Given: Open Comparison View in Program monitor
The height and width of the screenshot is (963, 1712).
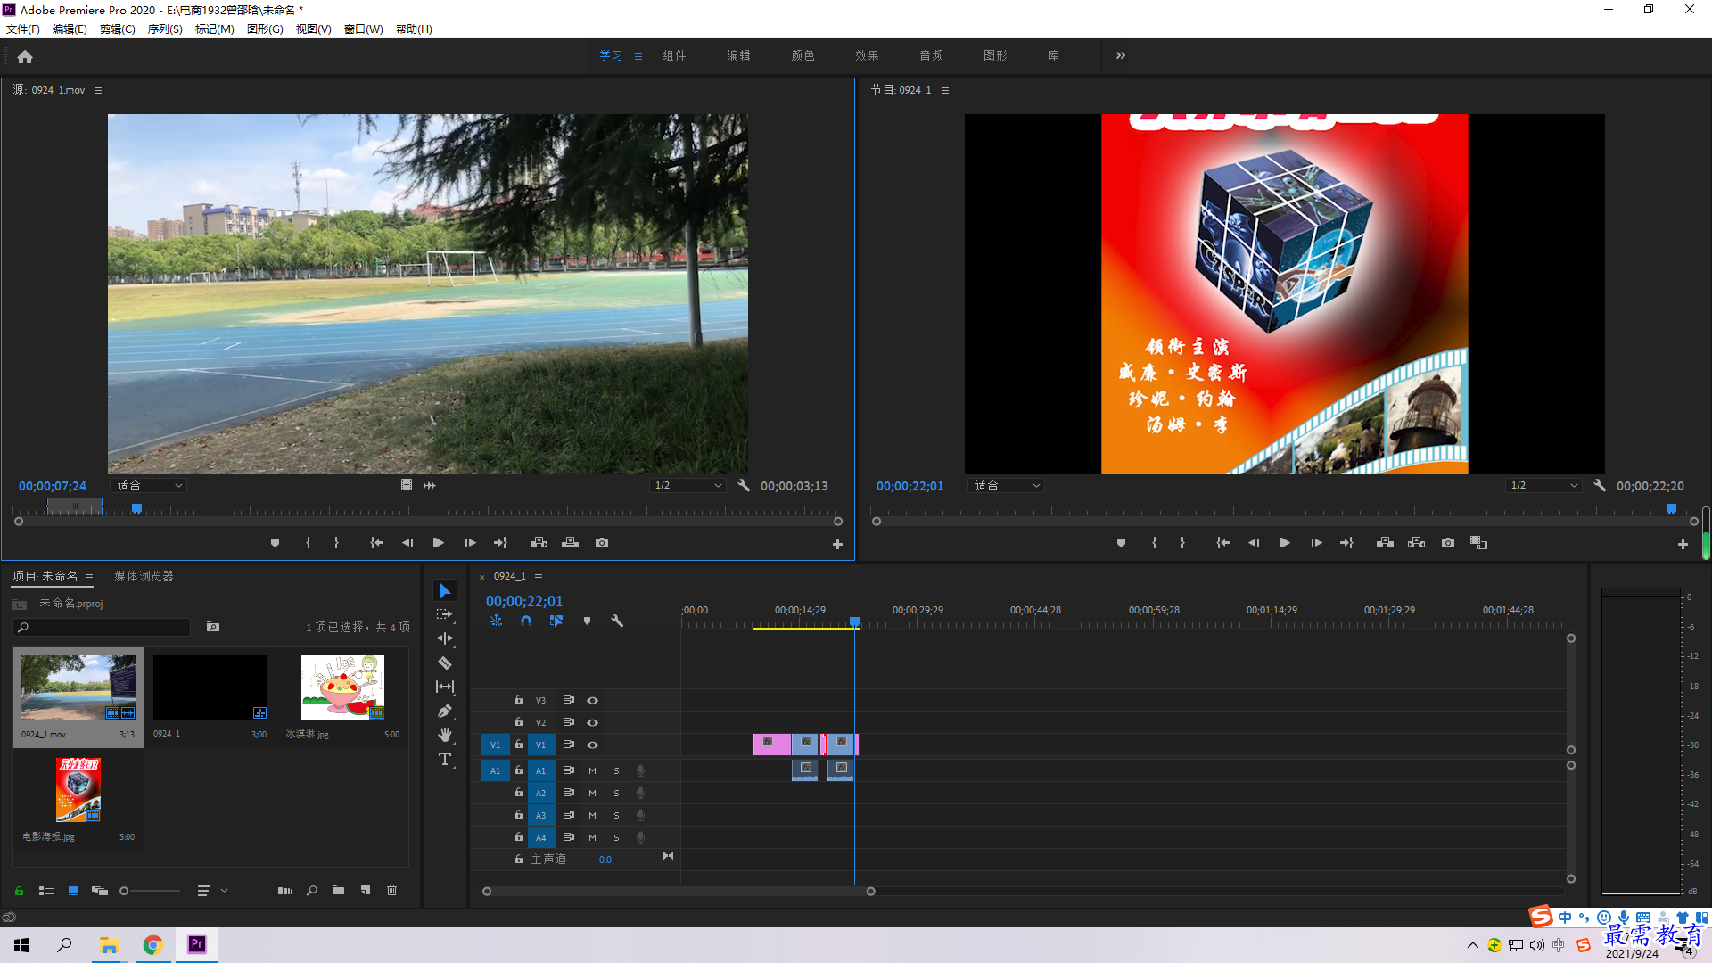Looking at the screenshot, I should pyautogui.click(x=1478, y=543).
